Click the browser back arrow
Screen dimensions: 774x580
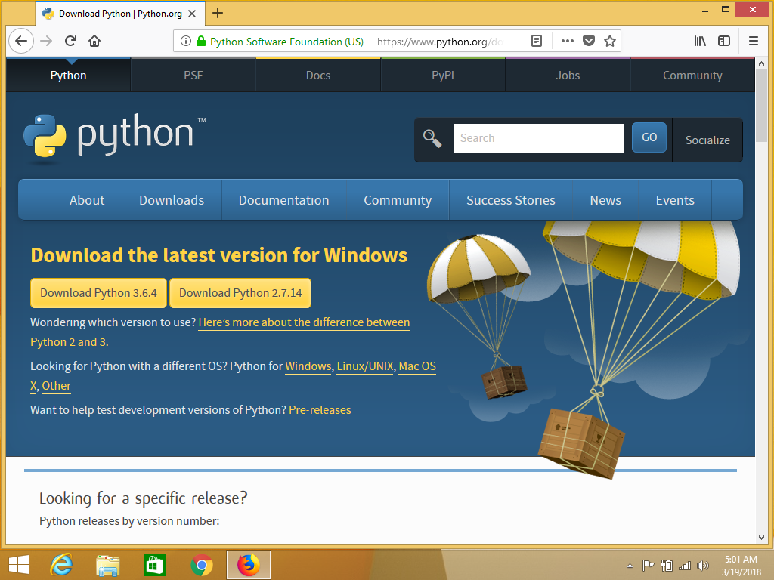tap(20, 41)
